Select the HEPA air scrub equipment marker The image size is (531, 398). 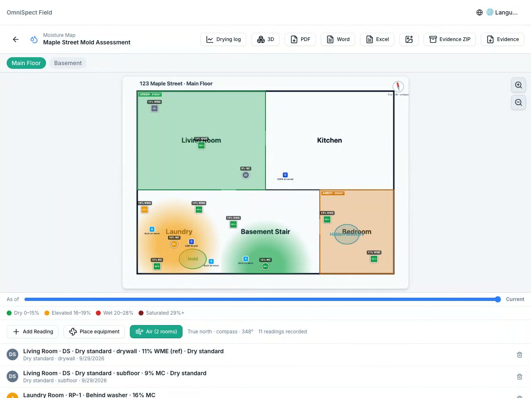(x=285, y=175)
